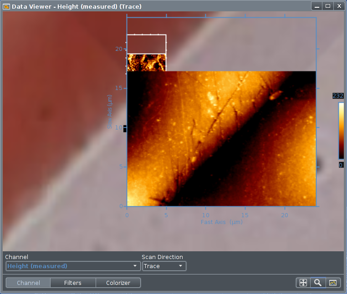Click the height color scale gradient bar

coord(341,130)
